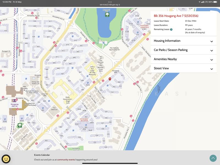Expand the Housing Information section
The height and width of the screenshot is (165, 220).
pyautogui.click(x=183, y=41)
